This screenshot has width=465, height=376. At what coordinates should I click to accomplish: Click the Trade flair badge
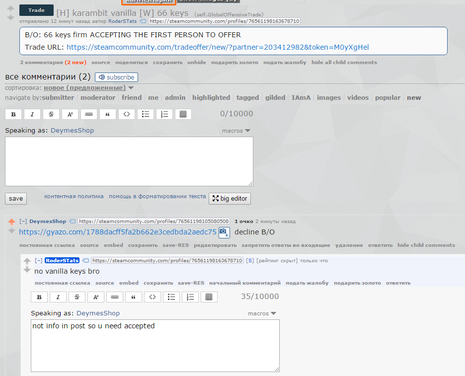[36, 10]
